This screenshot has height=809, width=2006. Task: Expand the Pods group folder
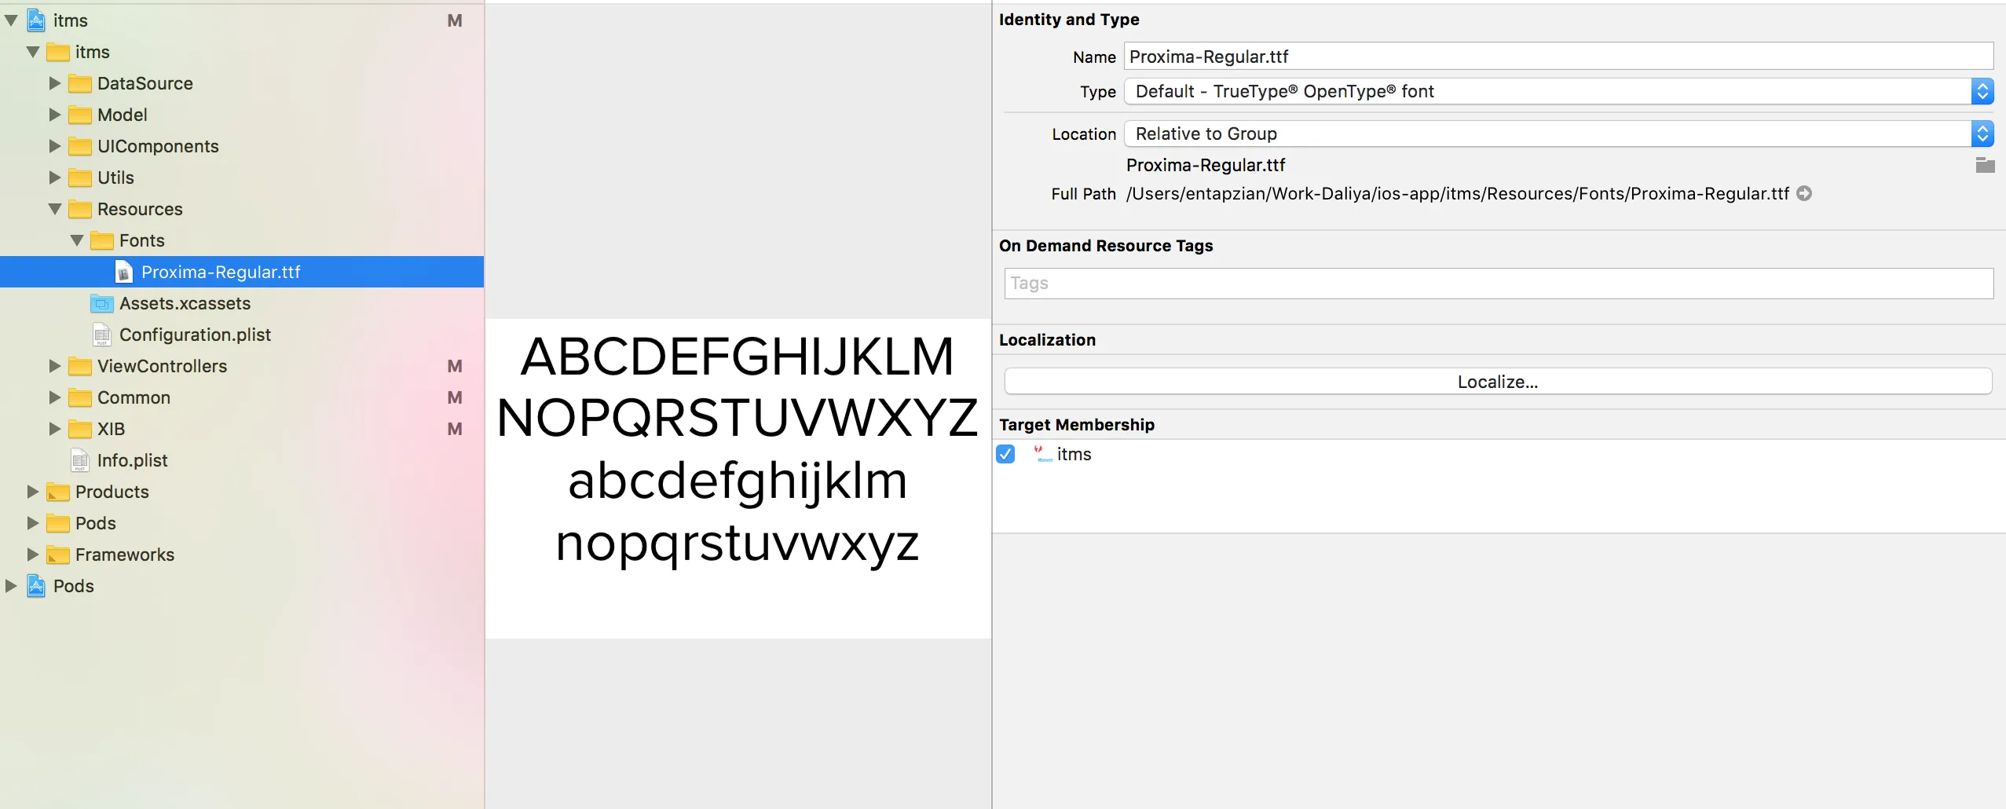[33, 523]
